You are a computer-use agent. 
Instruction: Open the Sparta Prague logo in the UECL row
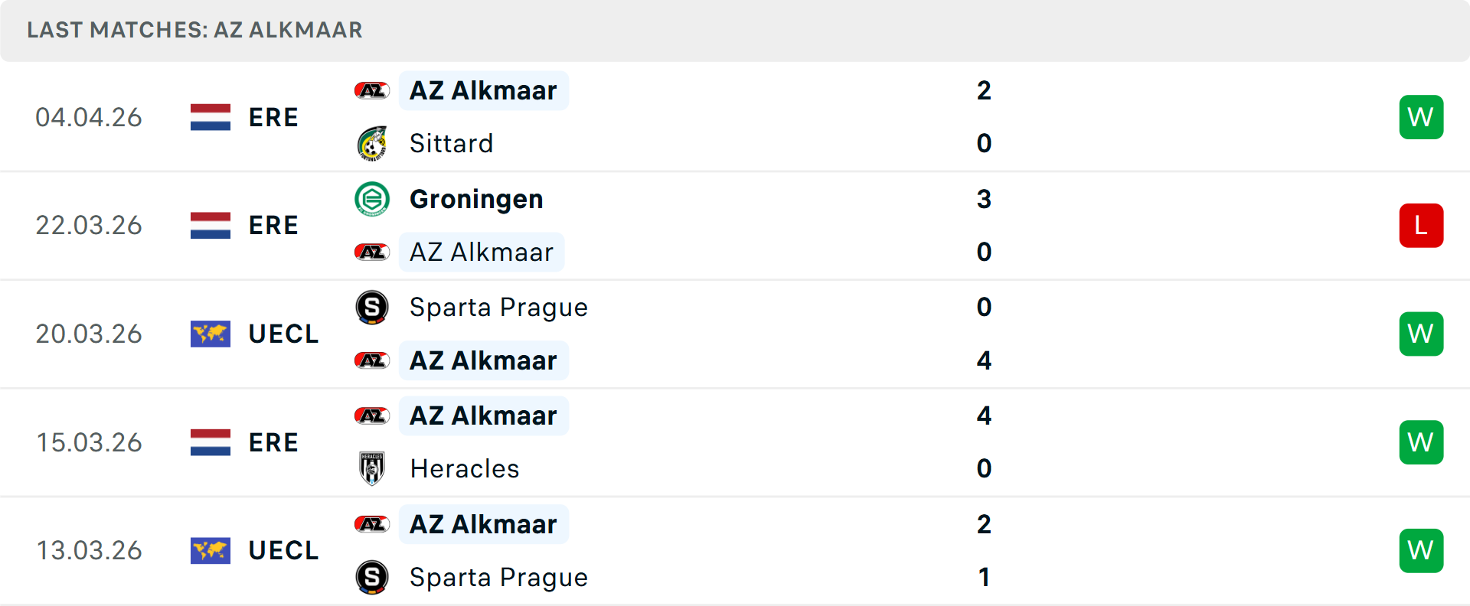tap(372, 308)
